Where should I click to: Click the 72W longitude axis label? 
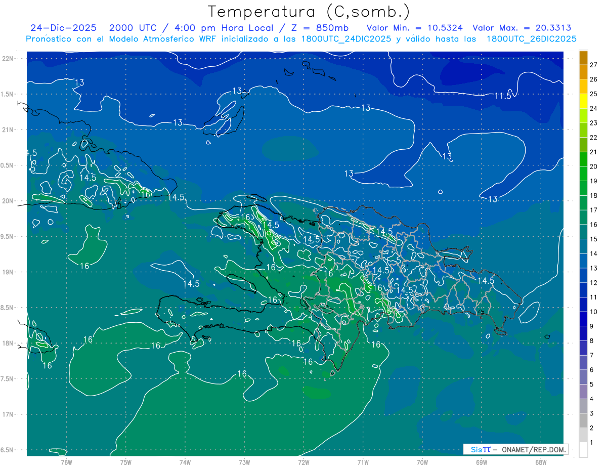click(x=303, y=462)
